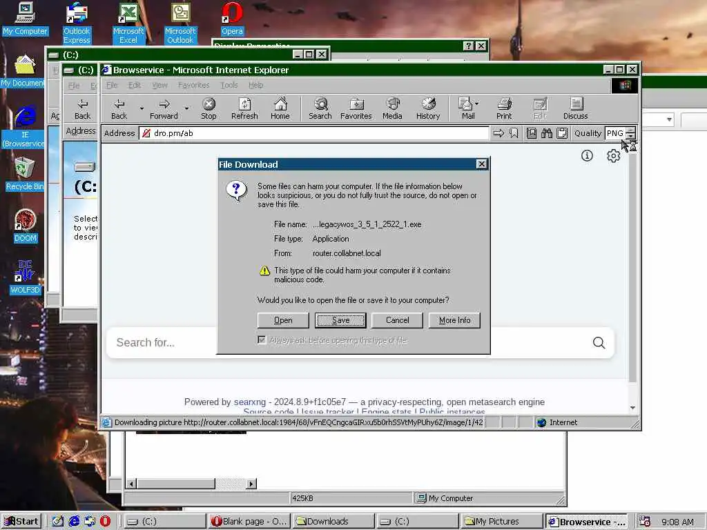Click the Back toolbar button in Internet Explorer
The height and width of the screenshot is (530, 707).
pyautogui.click(x=119, y=108)
